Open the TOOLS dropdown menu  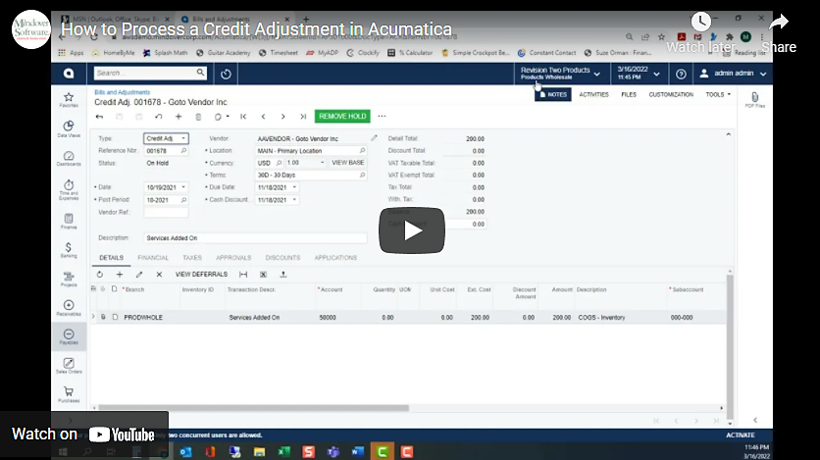pyautogui.click(x=718, y=94)
